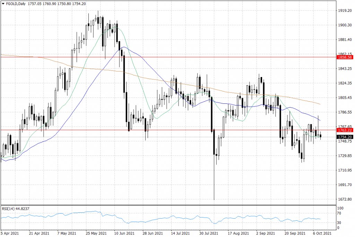This screenshot has height=237, width=355.
Task: Click the RSI(14) 44.8237 indicator label
Action: tap(16, 209)
